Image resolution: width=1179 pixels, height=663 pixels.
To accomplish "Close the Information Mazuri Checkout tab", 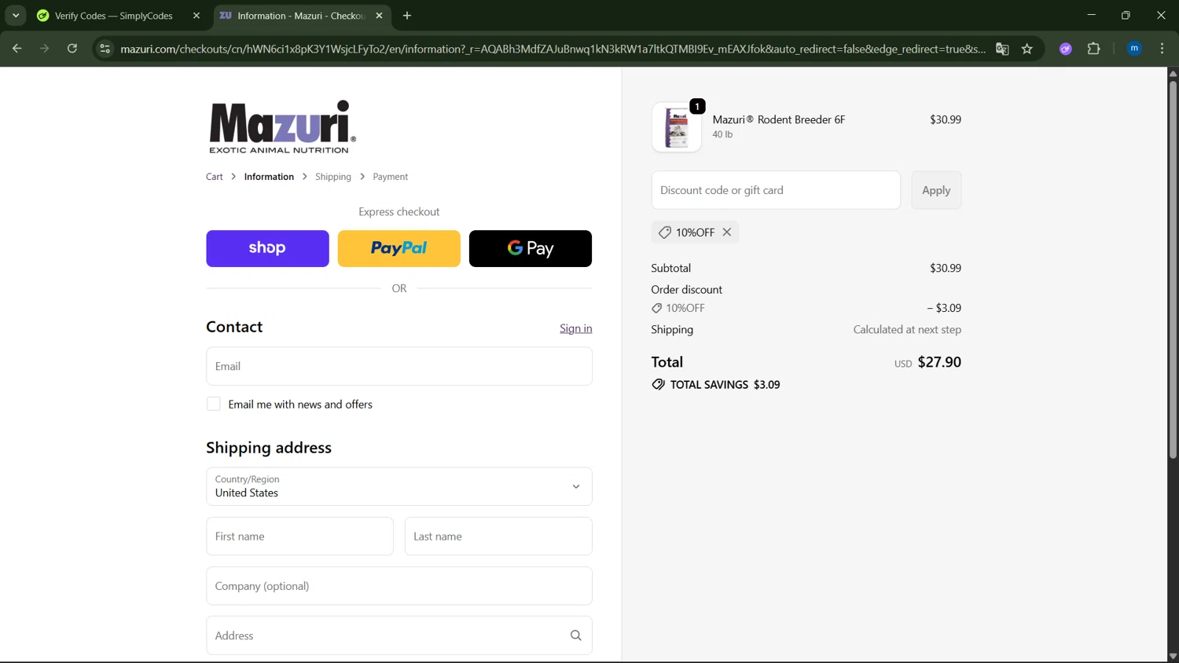I will point(379,16).
